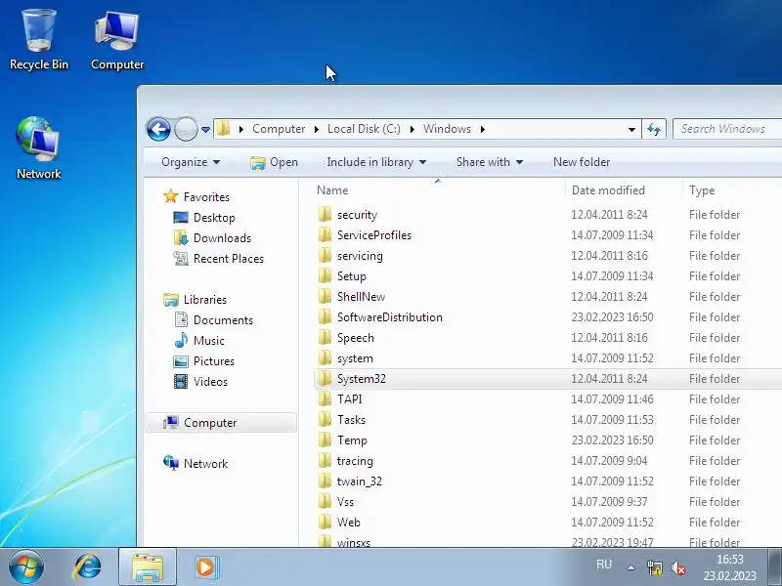Open the recent pages dropdown arrow
The height and width of the screenshot is (586, 782).
[x=205, y=130]
